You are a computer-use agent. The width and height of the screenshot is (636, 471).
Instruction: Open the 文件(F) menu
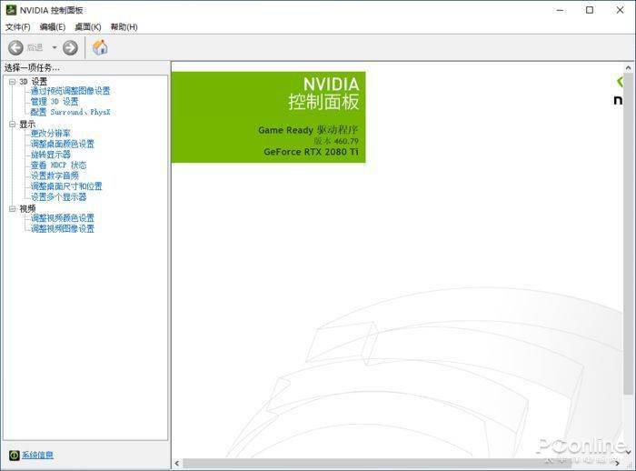click(x=18, y=26)
